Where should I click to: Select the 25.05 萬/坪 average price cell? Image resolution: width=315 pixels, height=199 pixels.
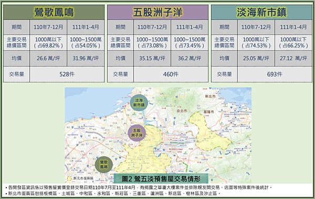[x=256, y=58]
